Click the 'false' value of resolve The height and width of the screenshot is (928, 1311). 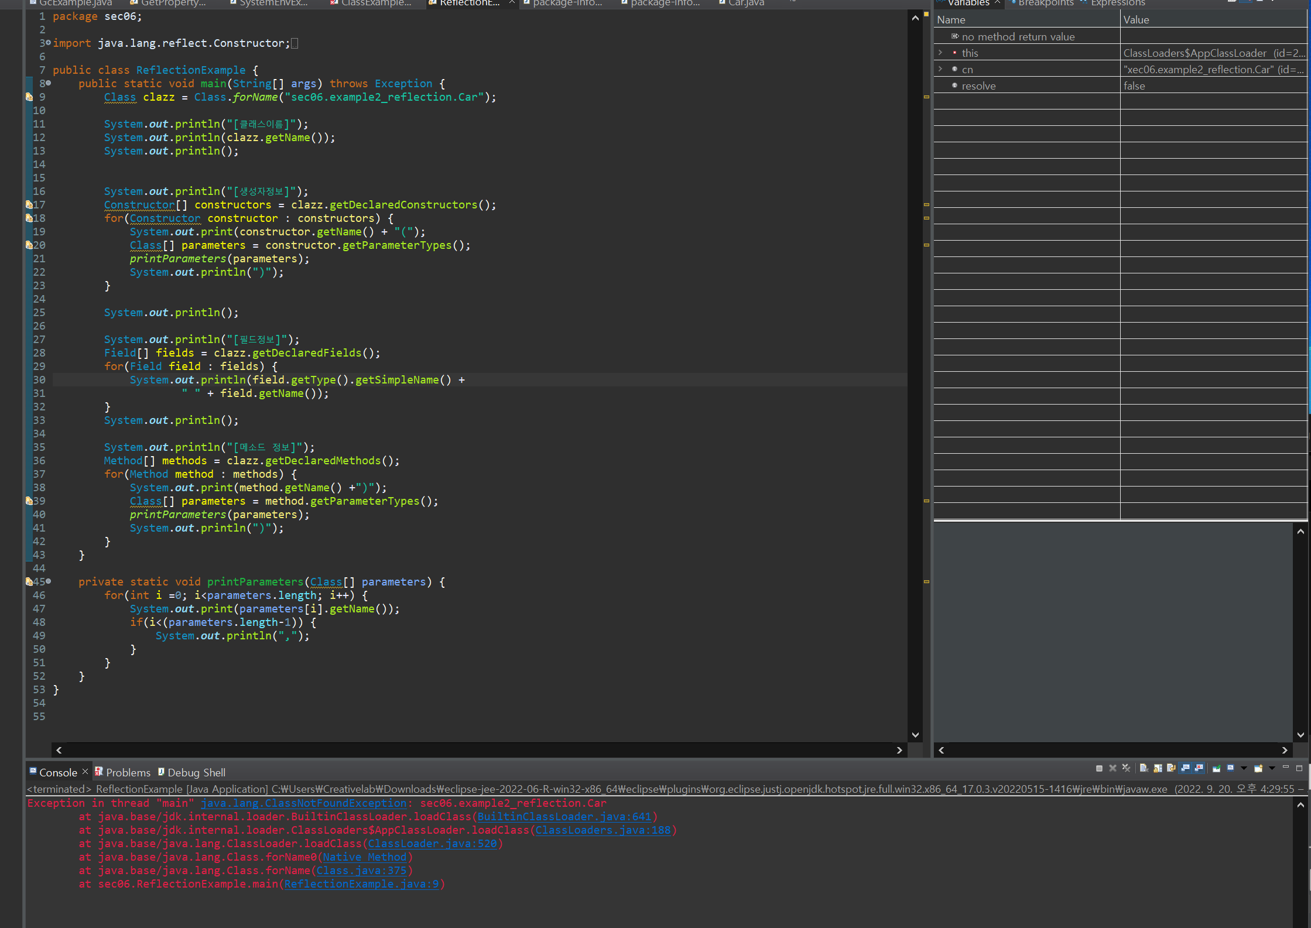1134,85
